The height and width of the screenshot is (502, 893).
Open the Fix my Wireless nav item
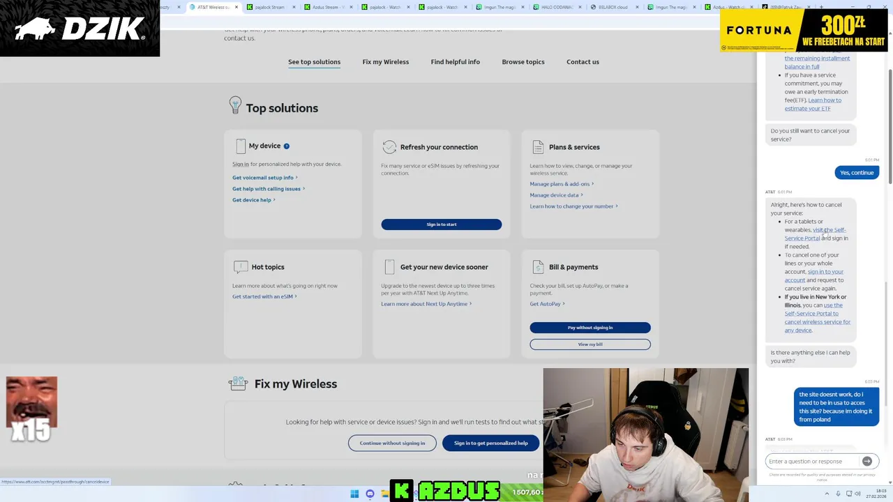(385, 62)
